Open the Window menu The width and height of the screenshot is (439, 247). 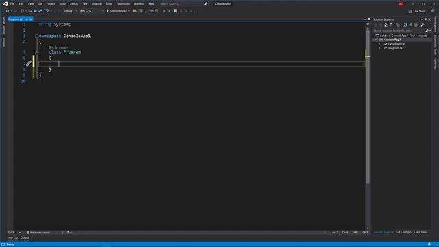pos(139,4)
